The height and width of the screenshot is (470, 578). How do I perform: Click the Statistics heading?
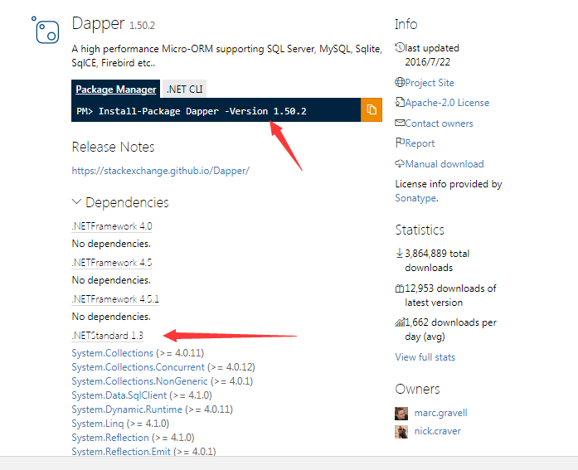(x=420, y=230)
